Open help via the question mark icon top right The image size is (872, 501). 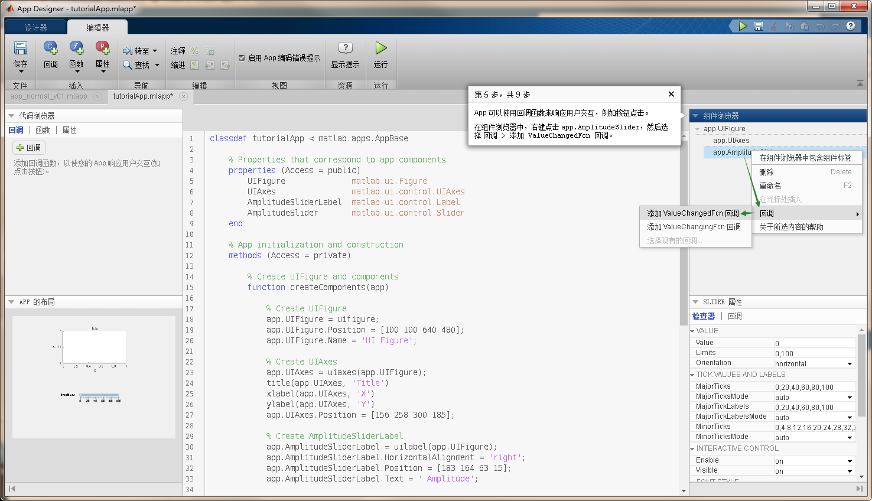[x=850, y=25]
